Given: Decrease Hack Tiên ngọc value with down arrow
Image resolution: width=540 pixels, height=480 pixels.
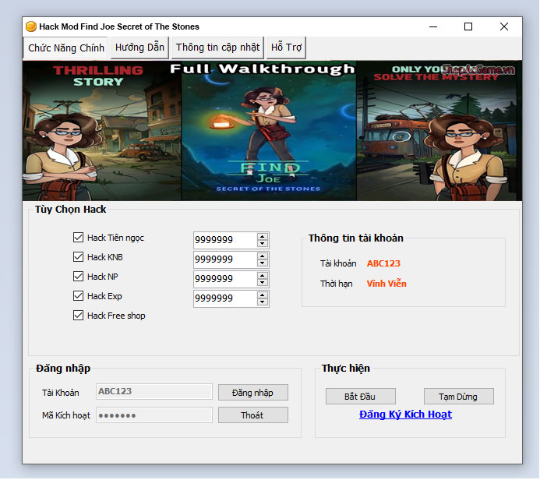Looking at the screenshot, I should [263, 243].
